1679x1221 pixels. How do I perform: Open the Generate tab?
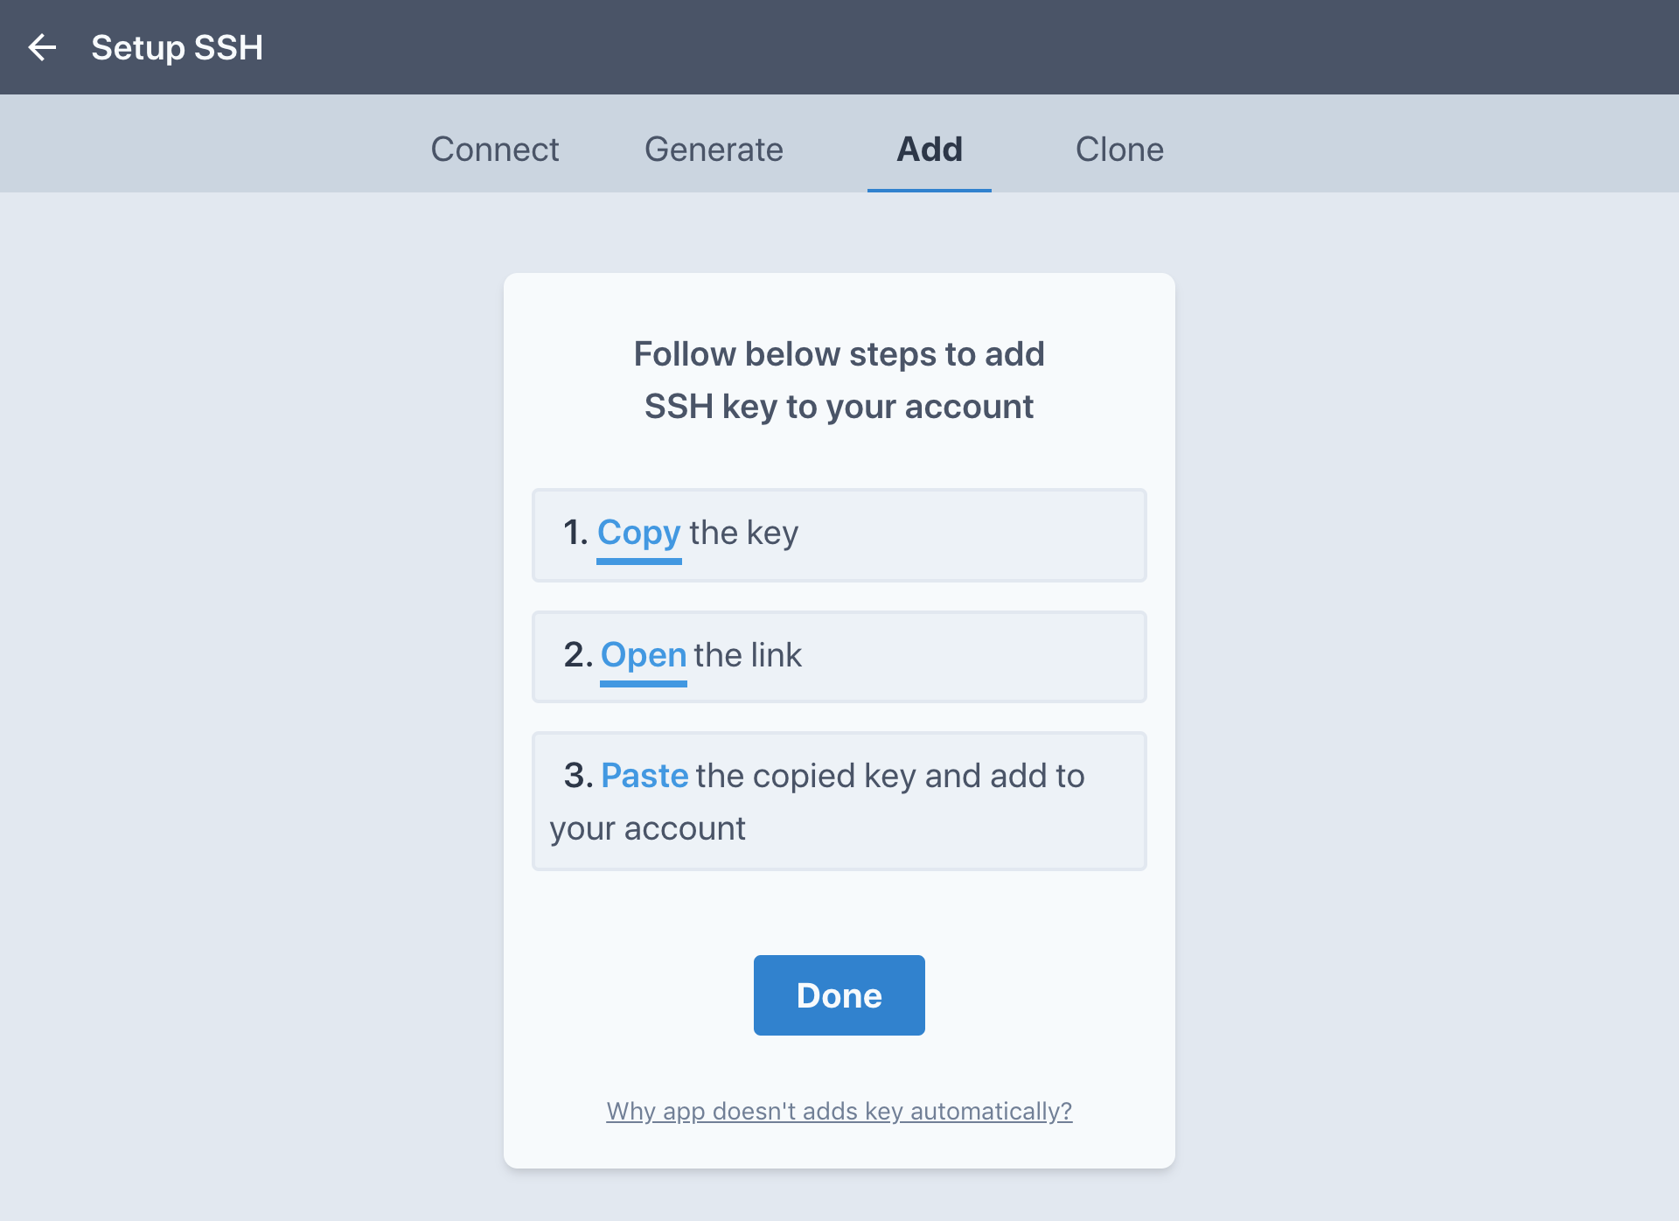(x=714, y=150)
